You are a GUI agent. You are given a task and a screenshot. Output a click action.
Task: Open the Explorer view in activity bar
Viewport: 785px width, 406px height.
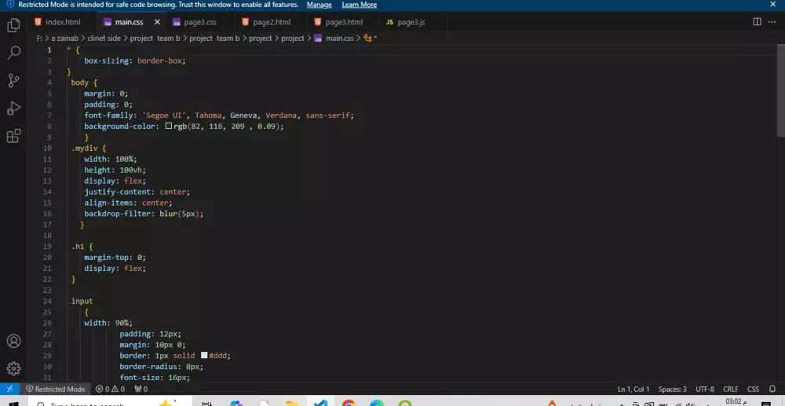13,25
